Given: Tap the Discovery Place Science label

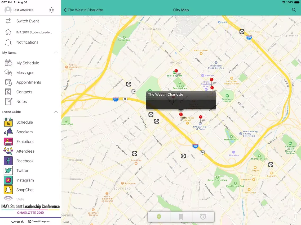Looking at the screenshot, I should (216, 67).
